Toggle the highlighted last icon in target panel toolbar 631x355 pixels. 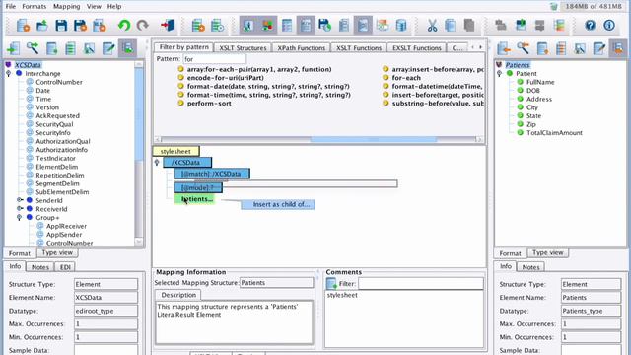coord(618,48)
